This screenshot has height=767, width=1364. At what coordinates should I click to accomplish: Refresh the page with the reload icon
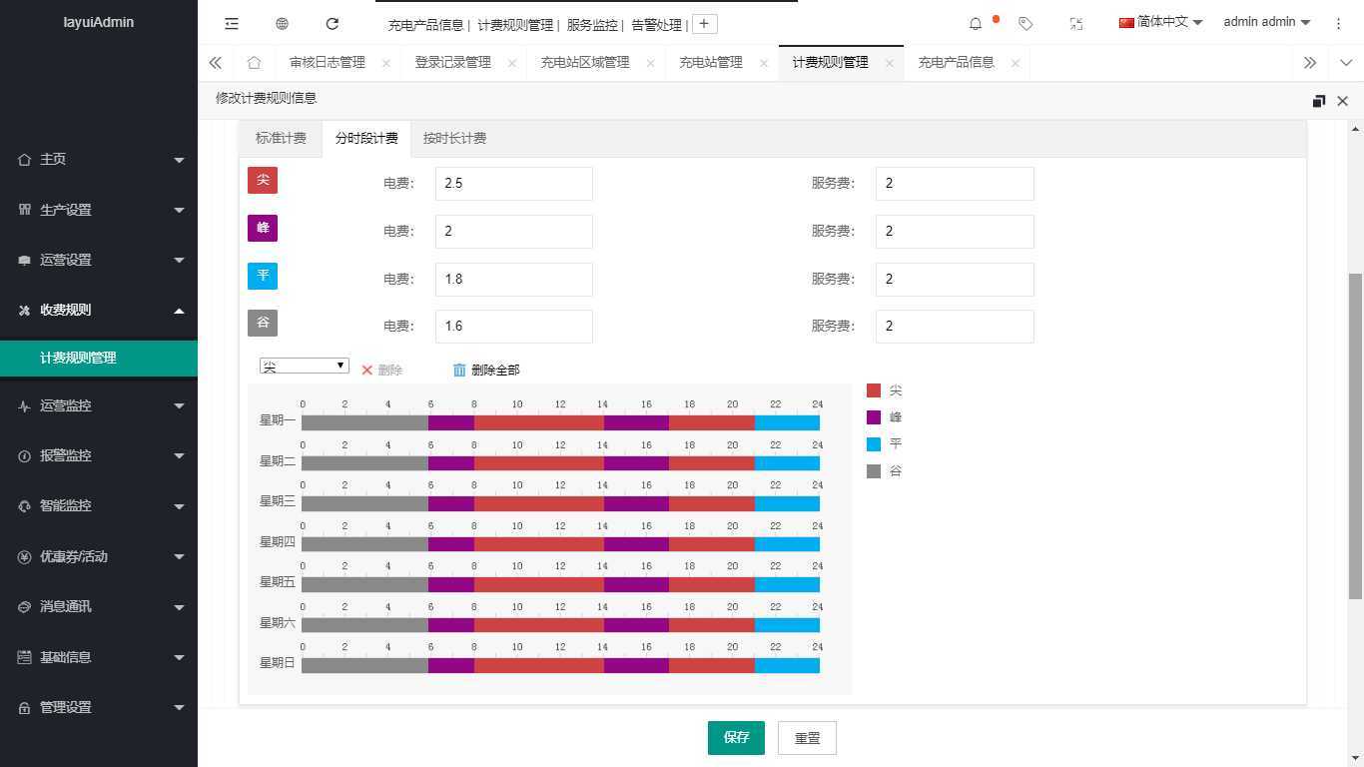pos(333,23)
